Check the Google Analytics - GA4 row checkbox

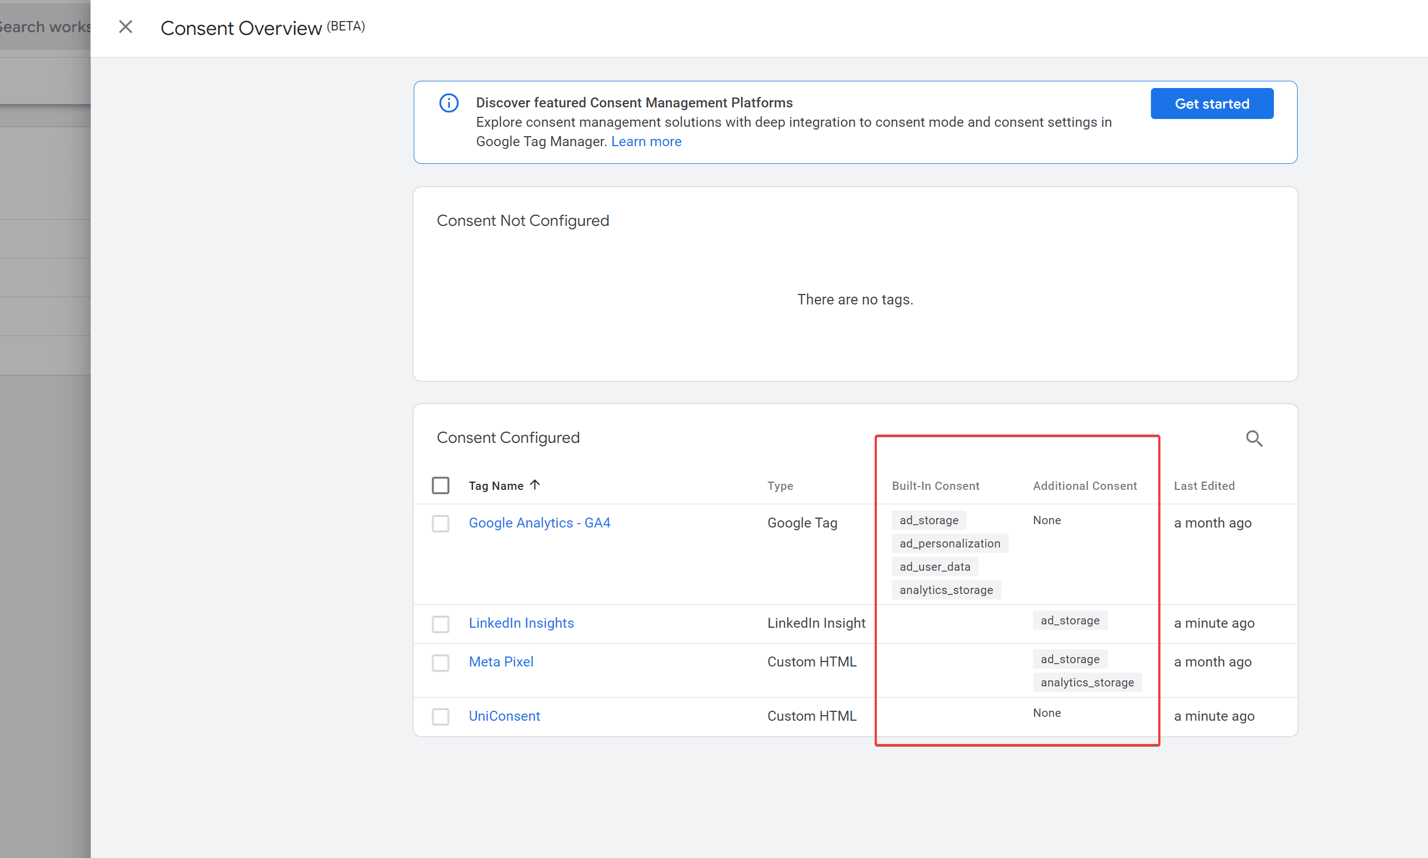point(441,523)
